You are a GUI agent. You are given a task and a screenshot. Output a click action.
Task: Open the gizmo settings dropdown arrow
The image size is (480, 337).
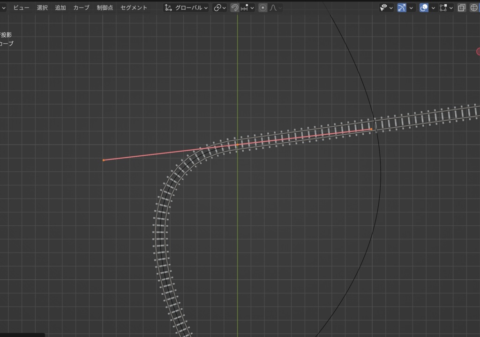coord(411,8)
